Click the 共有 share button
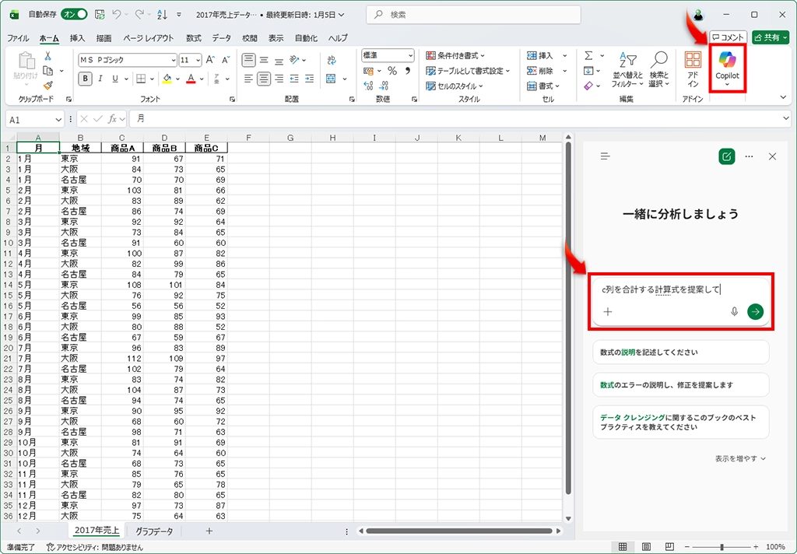This screenshot has width=797, height=554. click(x=770, y=37)
